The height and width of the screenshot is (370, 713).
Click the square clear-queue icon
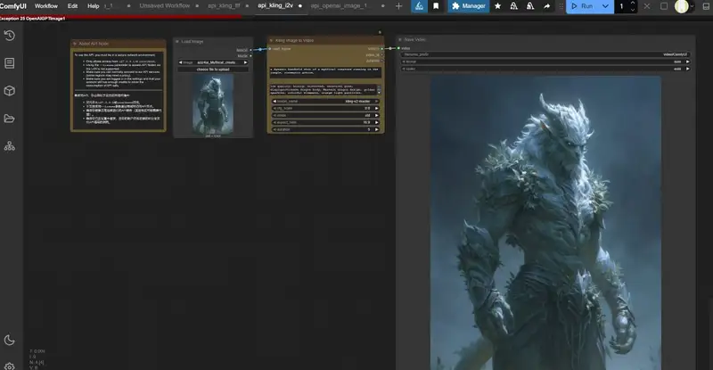664,6
